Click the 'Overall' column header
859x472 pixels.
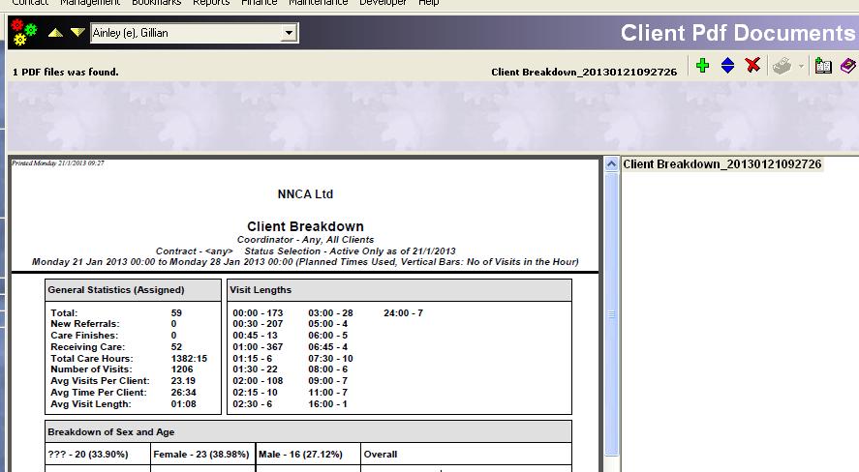[381, 454]
